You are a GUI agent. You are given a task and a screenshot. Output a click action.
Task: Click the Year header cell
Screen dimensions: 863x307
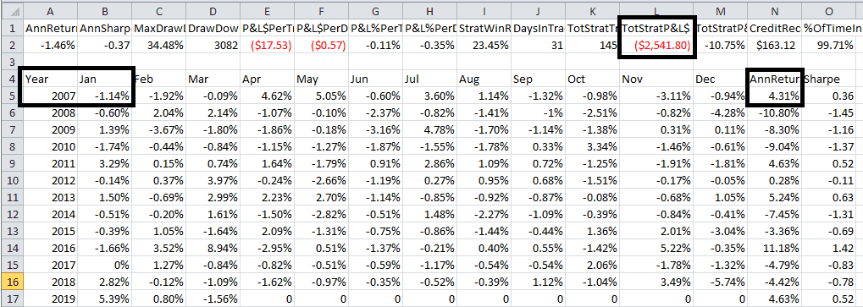(50, 79)
